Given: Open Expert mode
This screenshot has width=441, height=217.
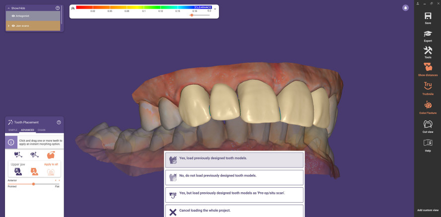Looking at the screenshot, I should 428,34.
